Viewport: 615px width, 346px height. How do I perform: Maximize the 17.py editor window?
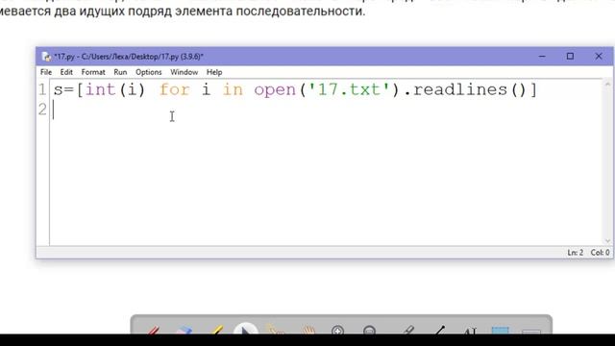(x=570, y=57)
